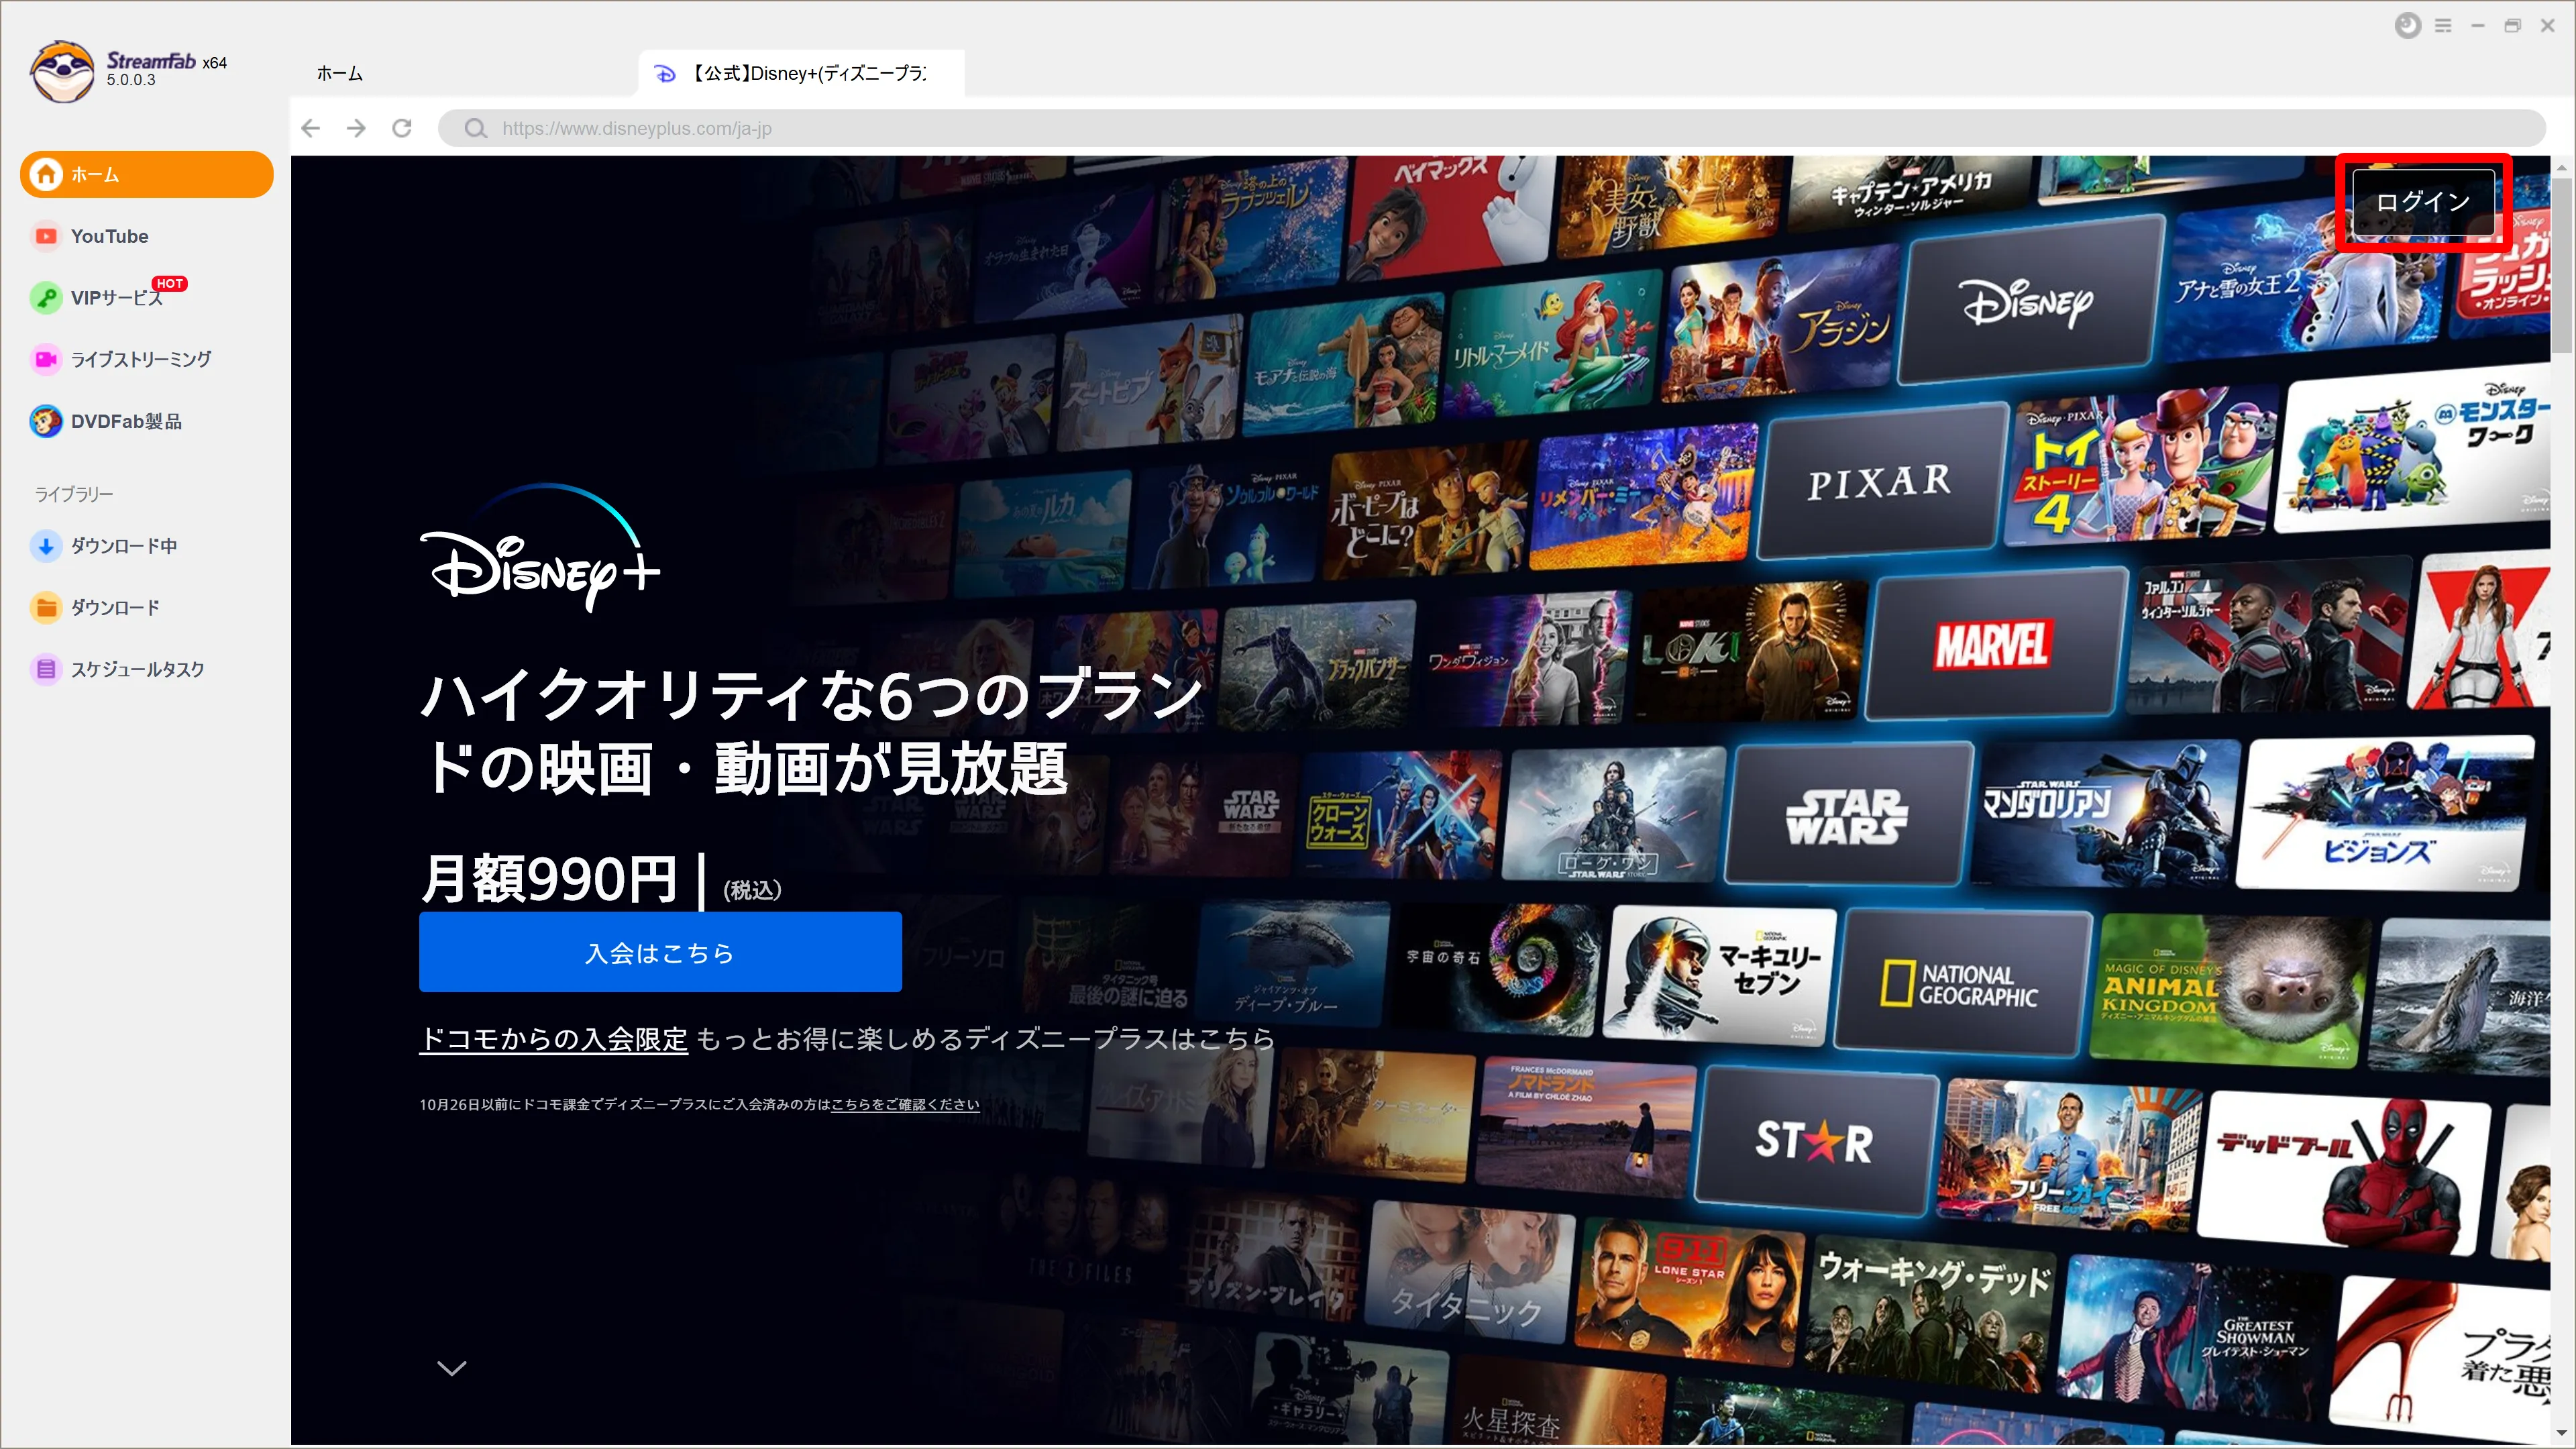The height and width of the screenshot is (1449, 2576).
Task: Click the Disney+ logo on the page
Action: (x=540, y=548)
